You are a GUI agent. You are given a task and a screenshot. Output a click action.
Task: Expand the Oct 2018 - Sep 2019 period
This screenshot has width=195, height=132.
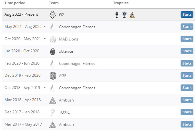[45, 88]
